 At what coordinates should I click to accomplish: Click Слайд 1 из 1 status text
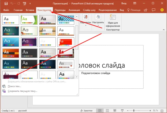8,111
